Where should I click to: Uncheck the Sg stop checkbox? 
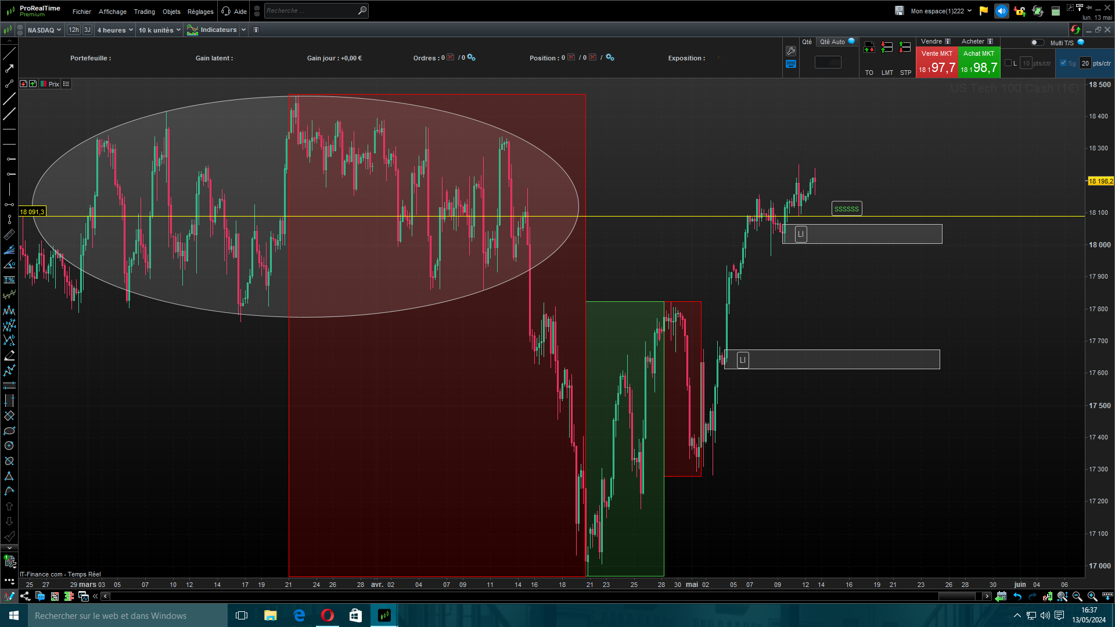[x=1063, y=63]
